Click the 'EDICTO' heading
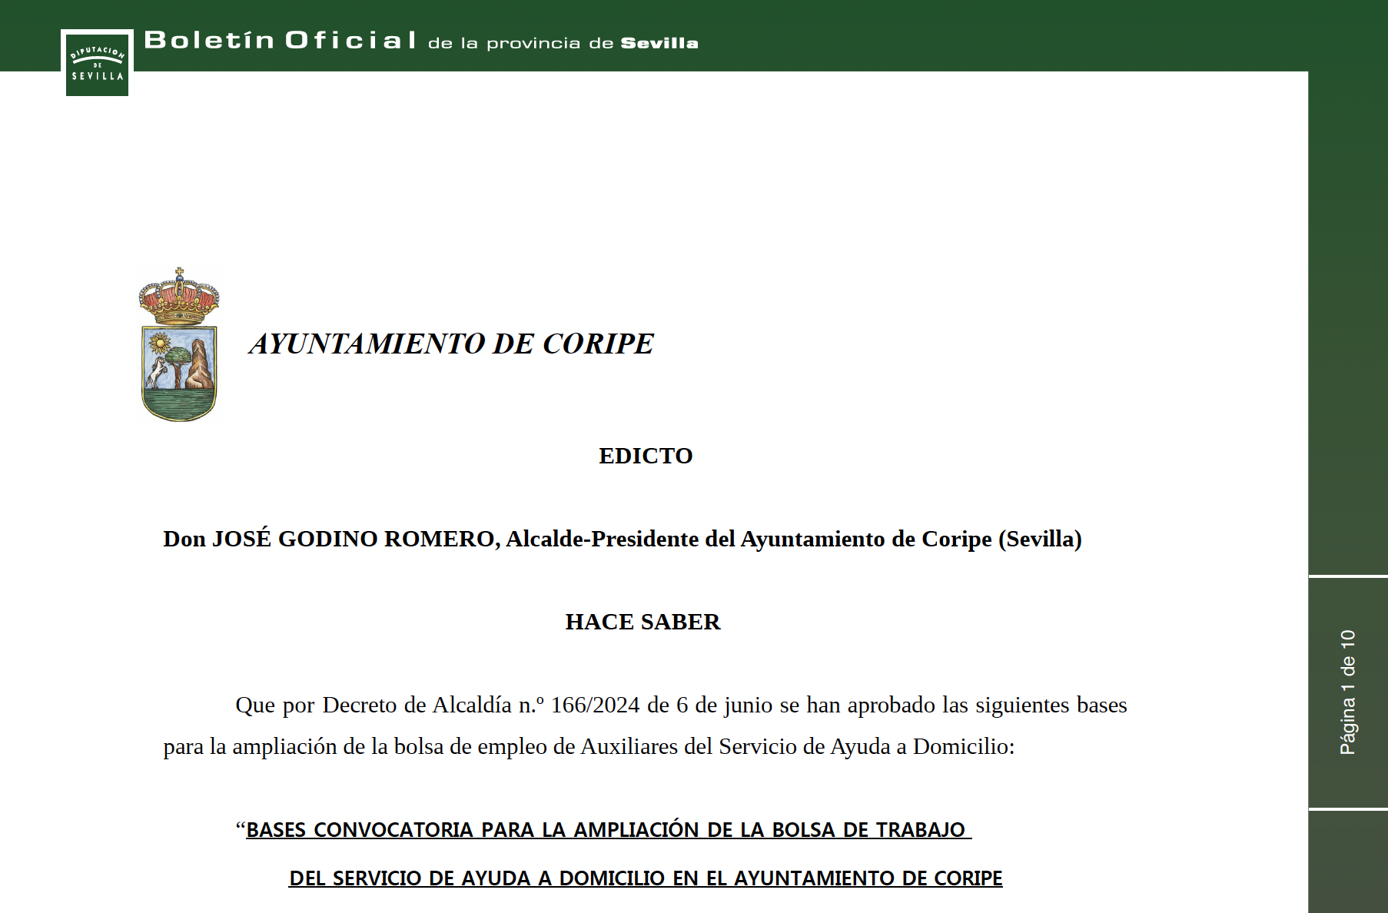Screen dimensions: 1388x913 click(646, 456)
